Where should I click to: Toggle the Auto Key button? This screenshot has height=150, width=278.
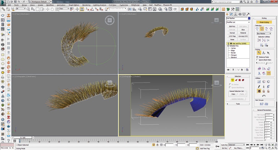[224, 145]
